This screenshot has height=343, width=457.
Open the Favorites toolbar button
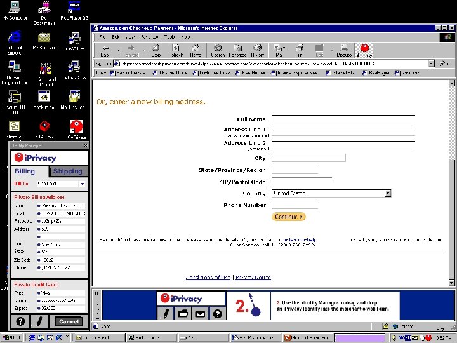[237, 50]
